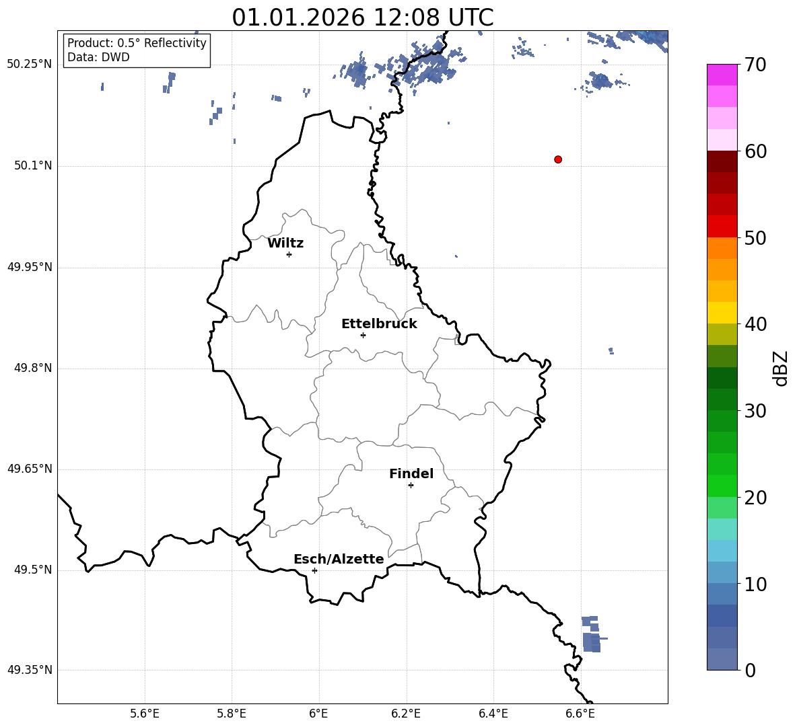Click the 49.8°N latitude label
797x727 pixels.
[x=33, y=368]
